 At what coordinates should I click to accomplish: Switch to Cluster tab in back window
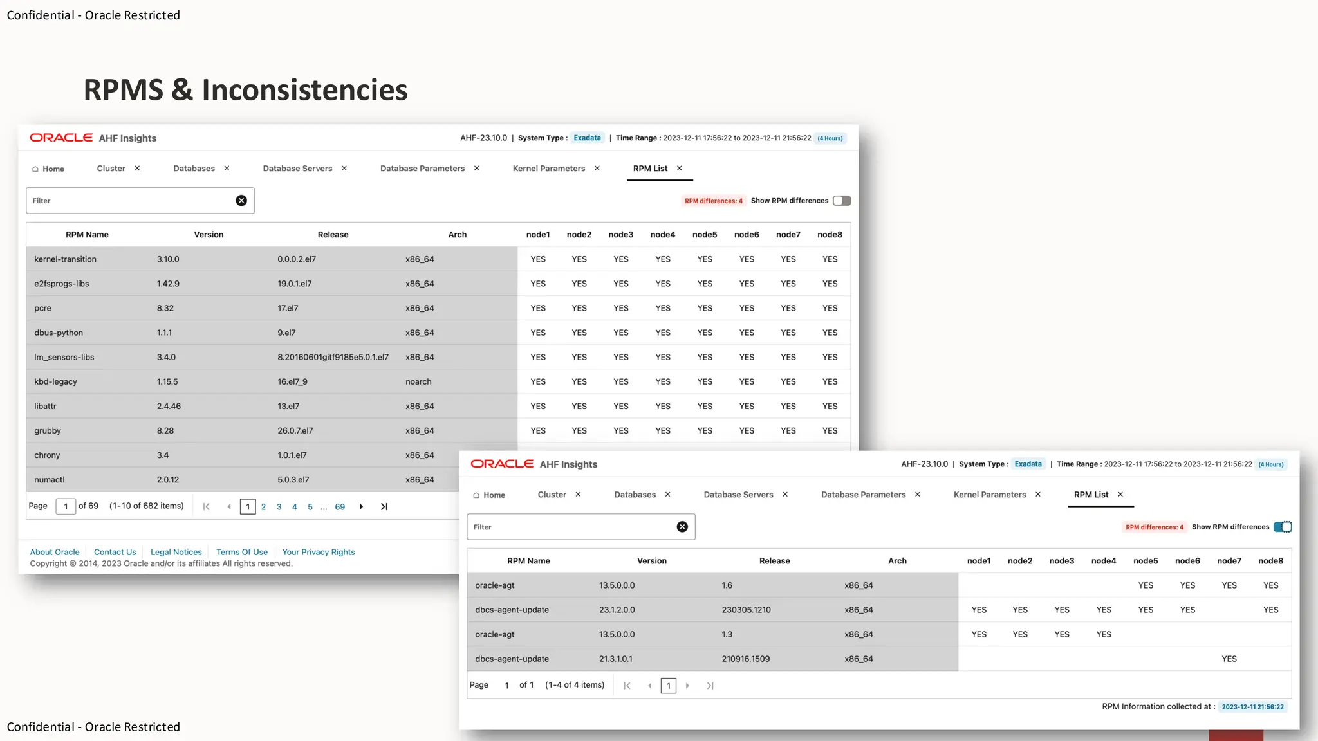point(111,169)
